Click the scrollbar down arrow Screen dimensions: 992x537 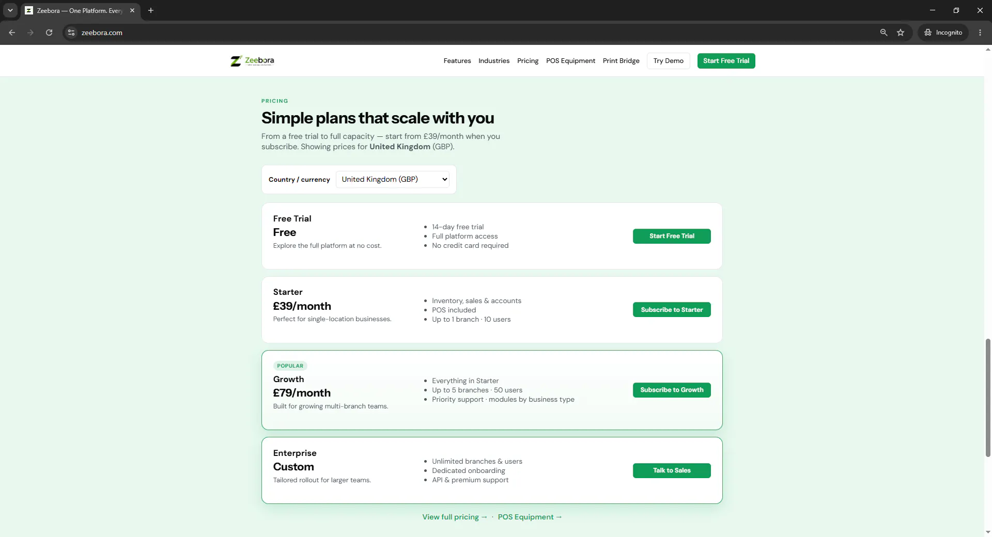click(x=988, y=532)
